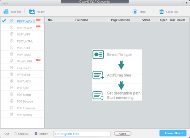
Task: Click the Select file type guide icon
Action: 98,54
